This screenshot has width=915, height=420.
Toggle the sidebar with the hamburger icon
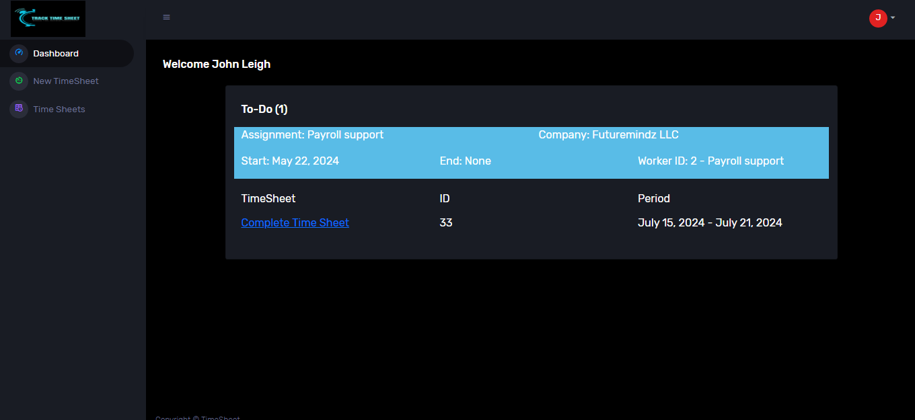[x=166, y=17]
